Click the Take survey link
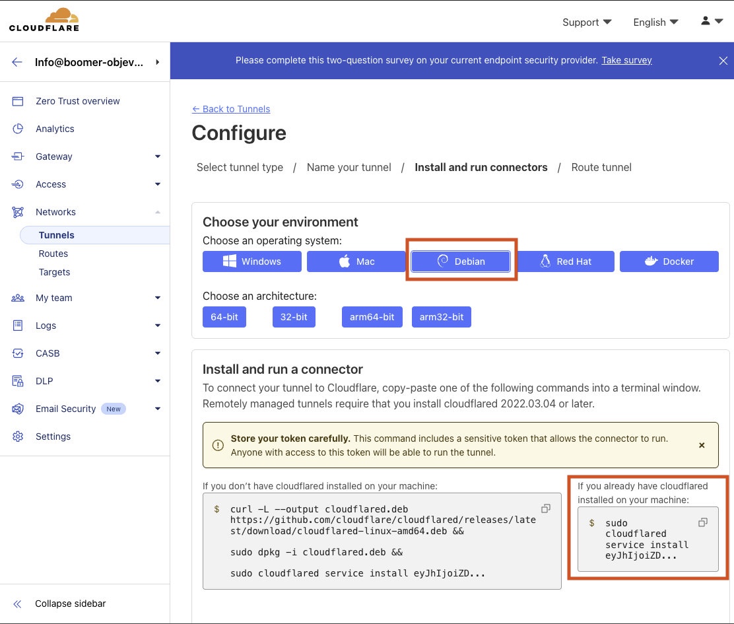The image size is (734, 624). tap(626, 60)
